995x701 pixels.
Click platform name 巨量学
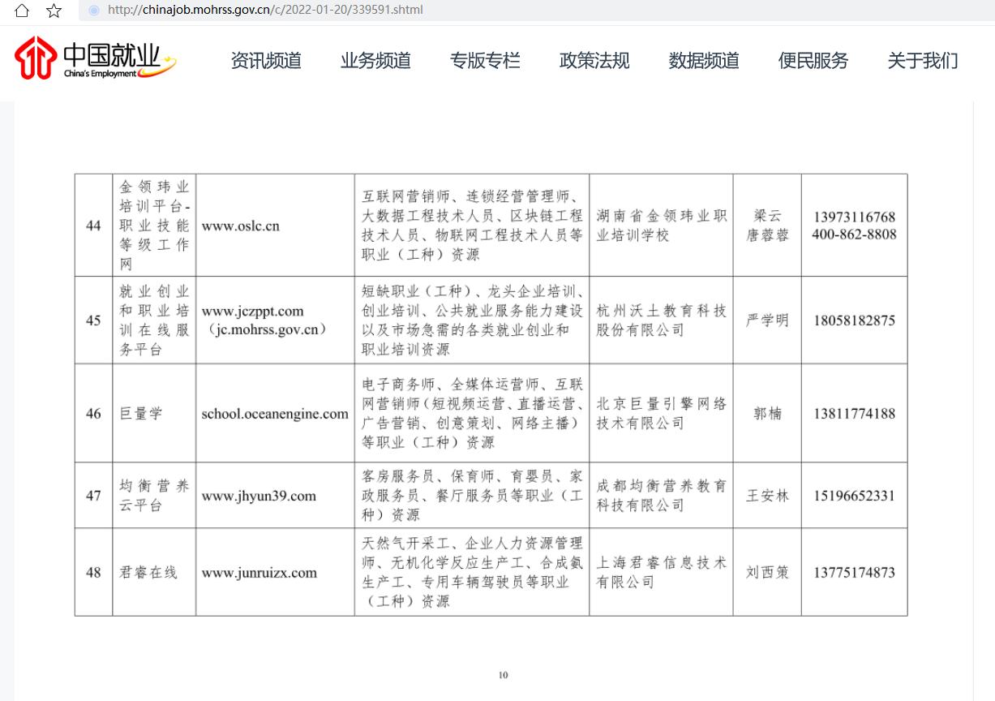[141, 414]
